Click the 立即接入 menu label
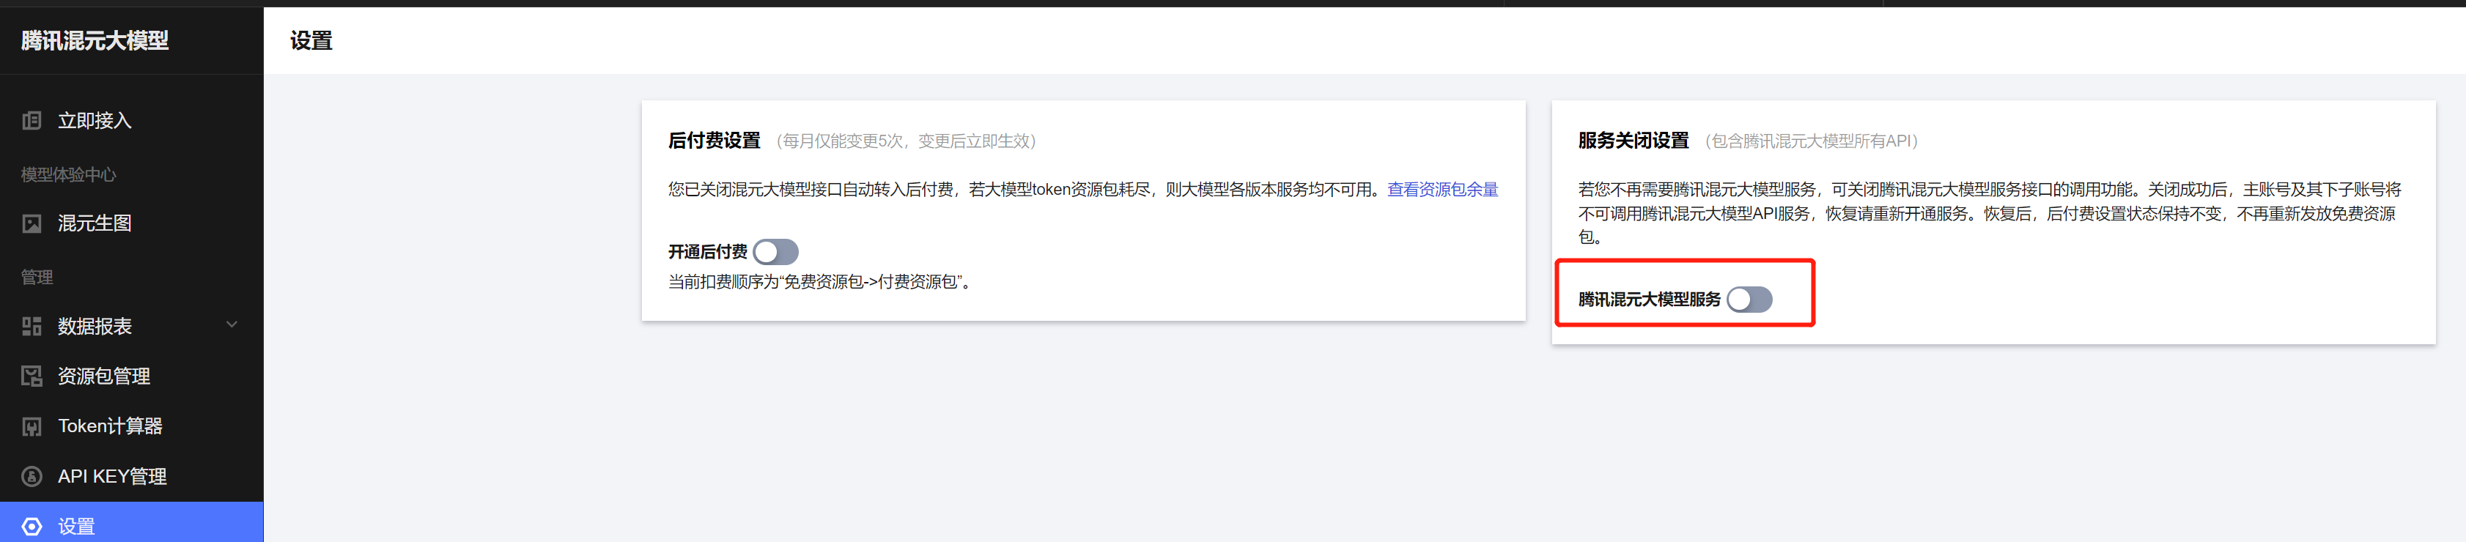 [x=95, y=121]
